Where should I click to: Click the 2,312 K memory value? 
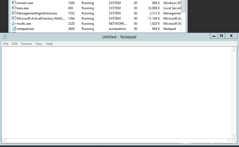155,13
